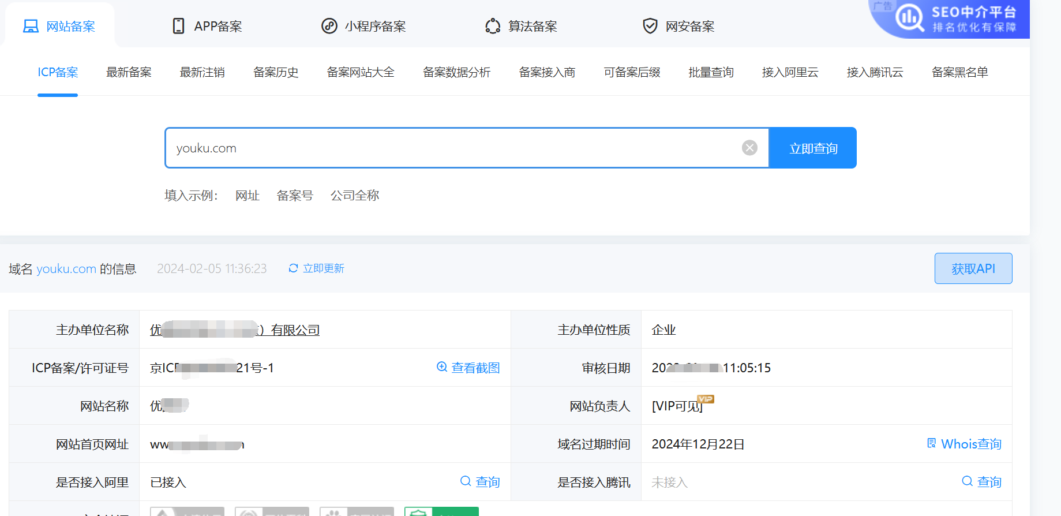Open the 可备案后缀 sub-tab

tap(632, 72)
